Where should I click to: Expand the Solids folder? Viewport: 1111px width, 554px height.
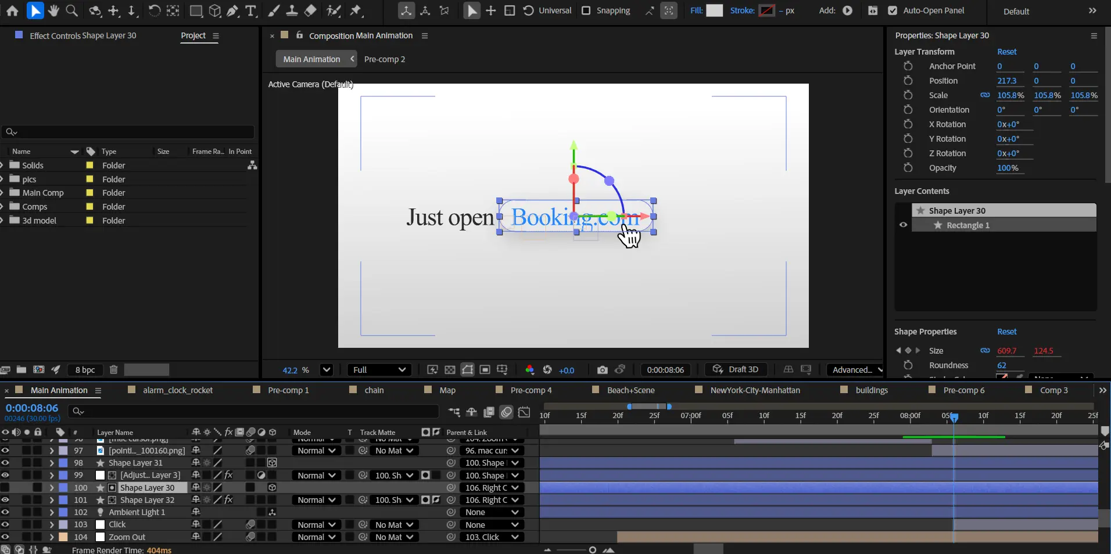(3, 166)
